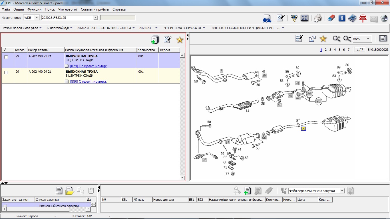Collapse left panel with splitter arrow
390x219 pixels.
[187, 35]
